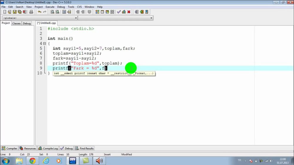Open the Compile Log bottom tab
Image resolution: width=294 pixels, height=165 pixels.
(x=48, y=148)
